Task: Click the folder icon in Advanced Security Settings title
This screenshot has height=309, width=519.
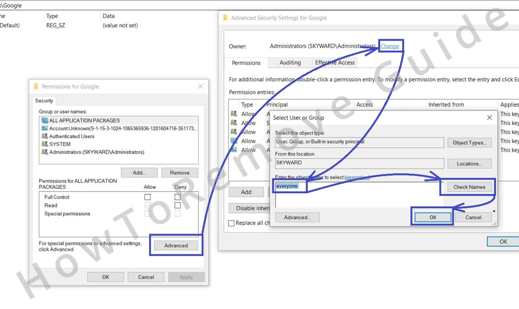Action: [225, 18]
